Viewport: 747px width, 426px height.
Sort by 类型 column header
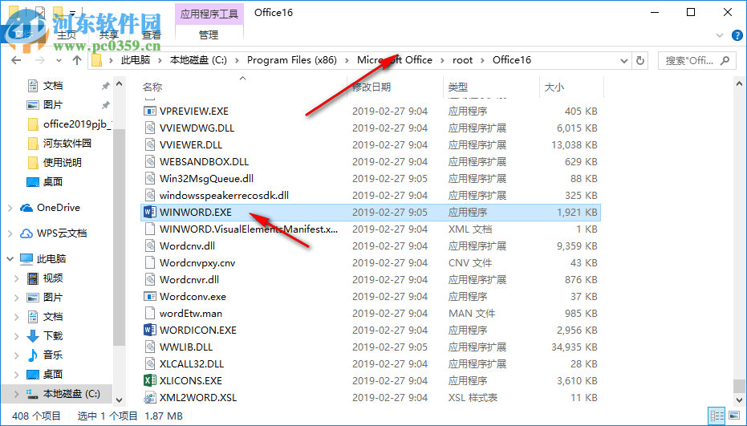click(x=458, y=87)
